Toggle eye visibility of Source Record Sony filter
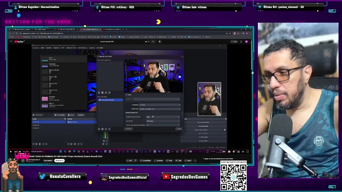The height and width of the screenshot is (192, 342). [x=100, y=100]
